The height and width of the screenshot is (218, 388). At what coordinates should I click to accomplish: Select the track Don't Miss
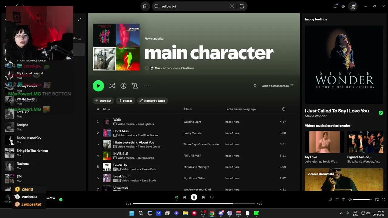194,133
